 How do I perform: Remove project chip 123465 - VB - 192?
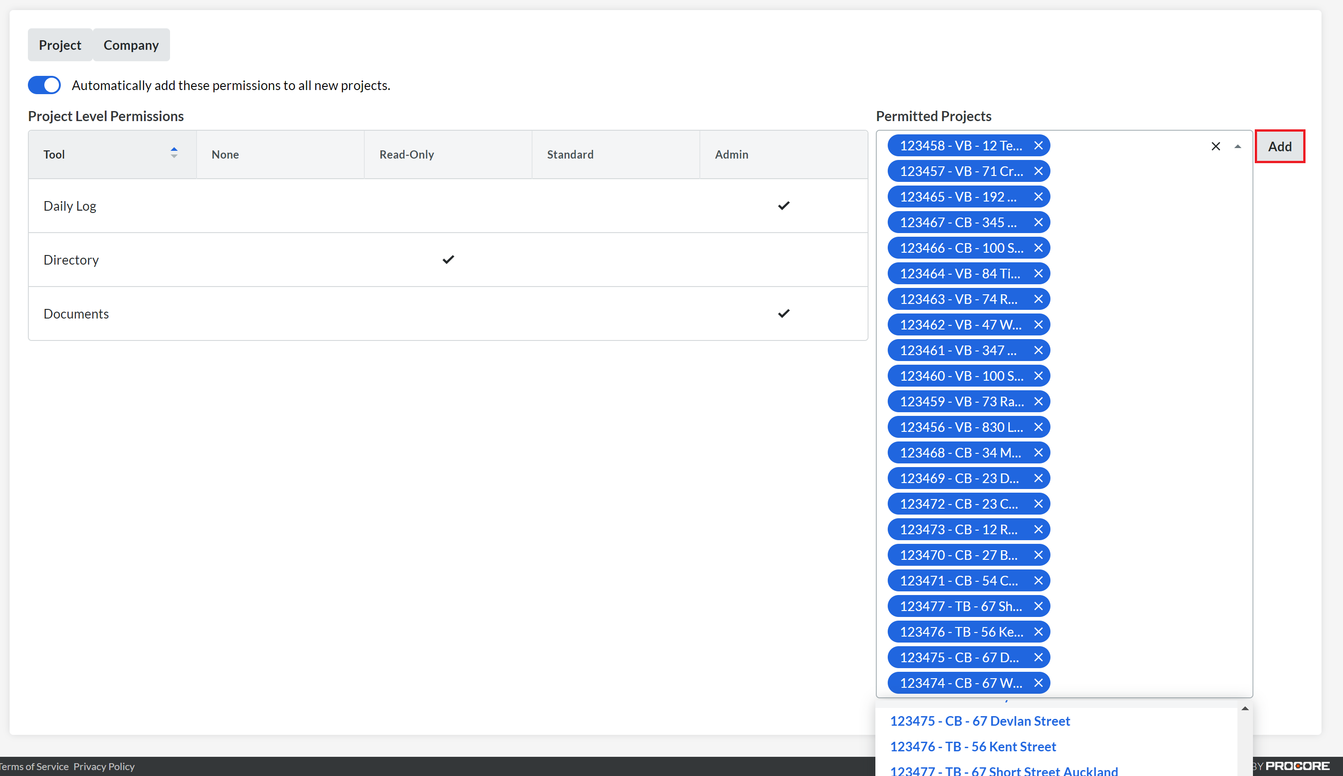click(1038, 197)
